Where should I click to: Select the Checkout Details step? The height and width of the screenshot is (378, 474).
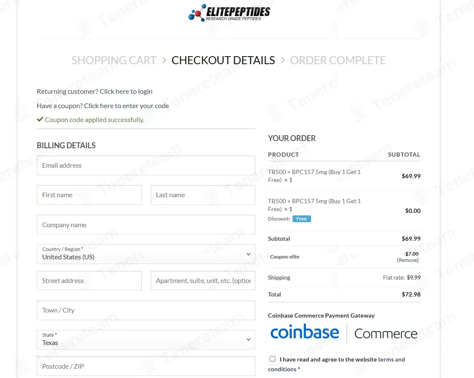223,60
